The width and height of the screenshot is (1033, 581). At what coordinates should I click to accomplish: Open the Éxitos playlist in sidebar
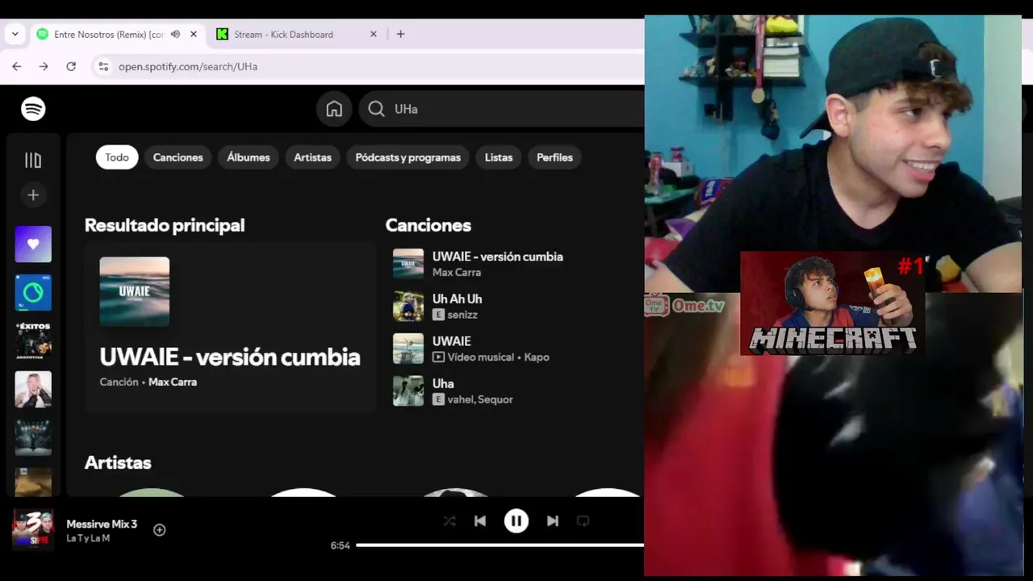pyautogui.click(x=33, y=341)
